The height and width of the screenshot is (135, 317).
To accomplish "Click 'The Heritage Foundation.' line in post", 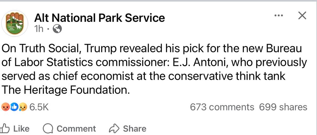I will (65, 90).
